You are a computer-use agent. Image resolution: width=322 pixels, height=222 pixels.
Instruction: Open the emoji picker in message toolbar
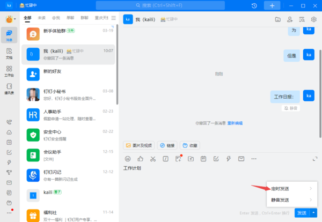(x=128, y=159)
